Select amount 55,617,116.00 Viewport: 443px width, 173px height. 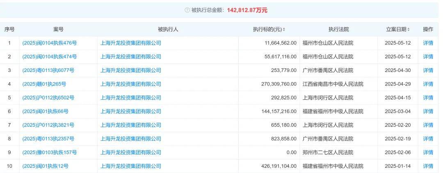(281, 56)
